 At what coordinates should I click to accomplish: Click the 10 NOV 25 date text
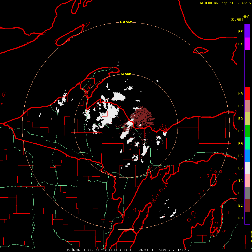pyautogui.click(x=162, y=250)
